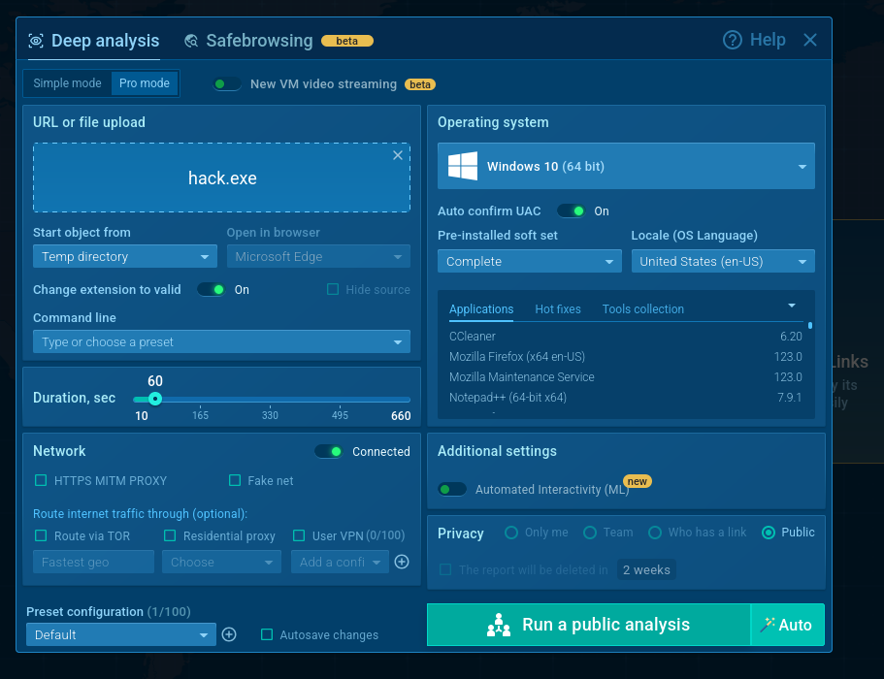This screenshot has height=679, width=884.
Task: Click the Duration slider handle at 60
Action: pos(155,399)
